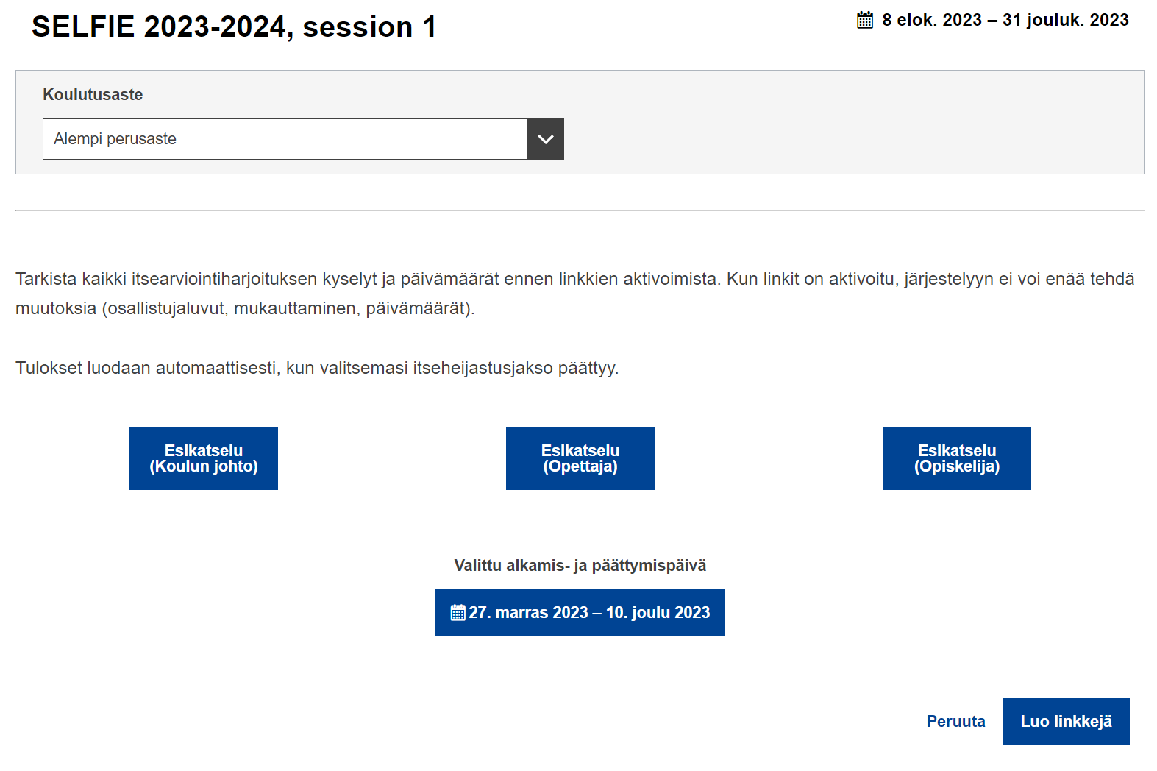Click the 27. marras – 10. joulu 2023 date button

click(x=580, y=613)
